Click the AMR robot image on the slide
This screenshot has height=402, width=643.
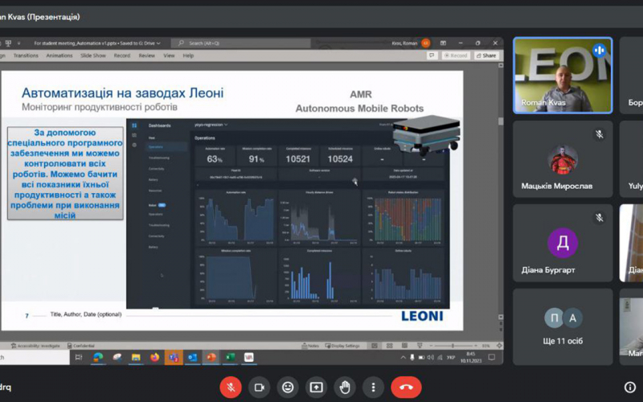(x=426, y=135)
